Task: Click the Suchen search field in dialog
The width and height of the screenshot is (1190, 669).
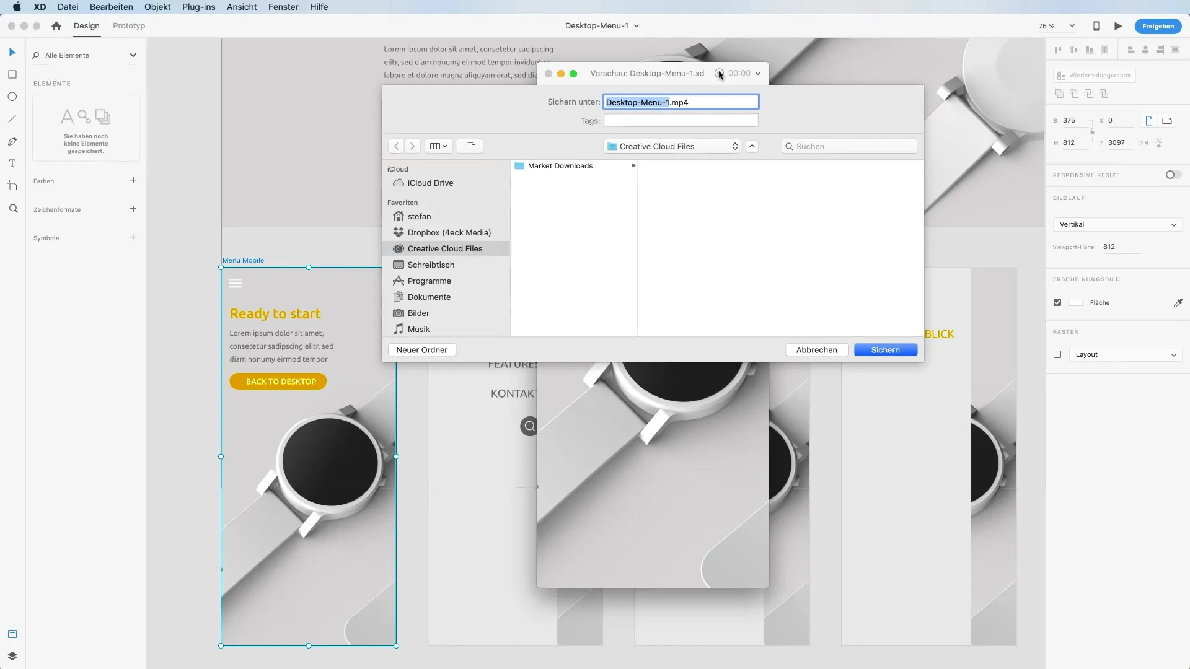Action: [849, 147]
